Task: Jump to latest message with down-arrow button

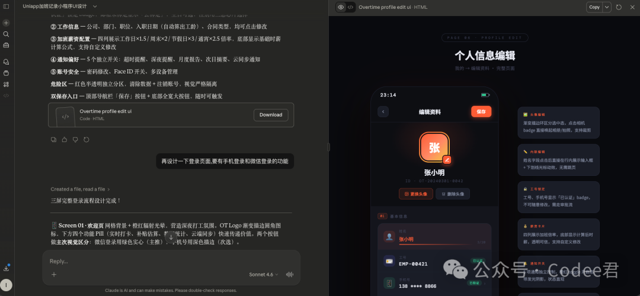Action: 171,237
